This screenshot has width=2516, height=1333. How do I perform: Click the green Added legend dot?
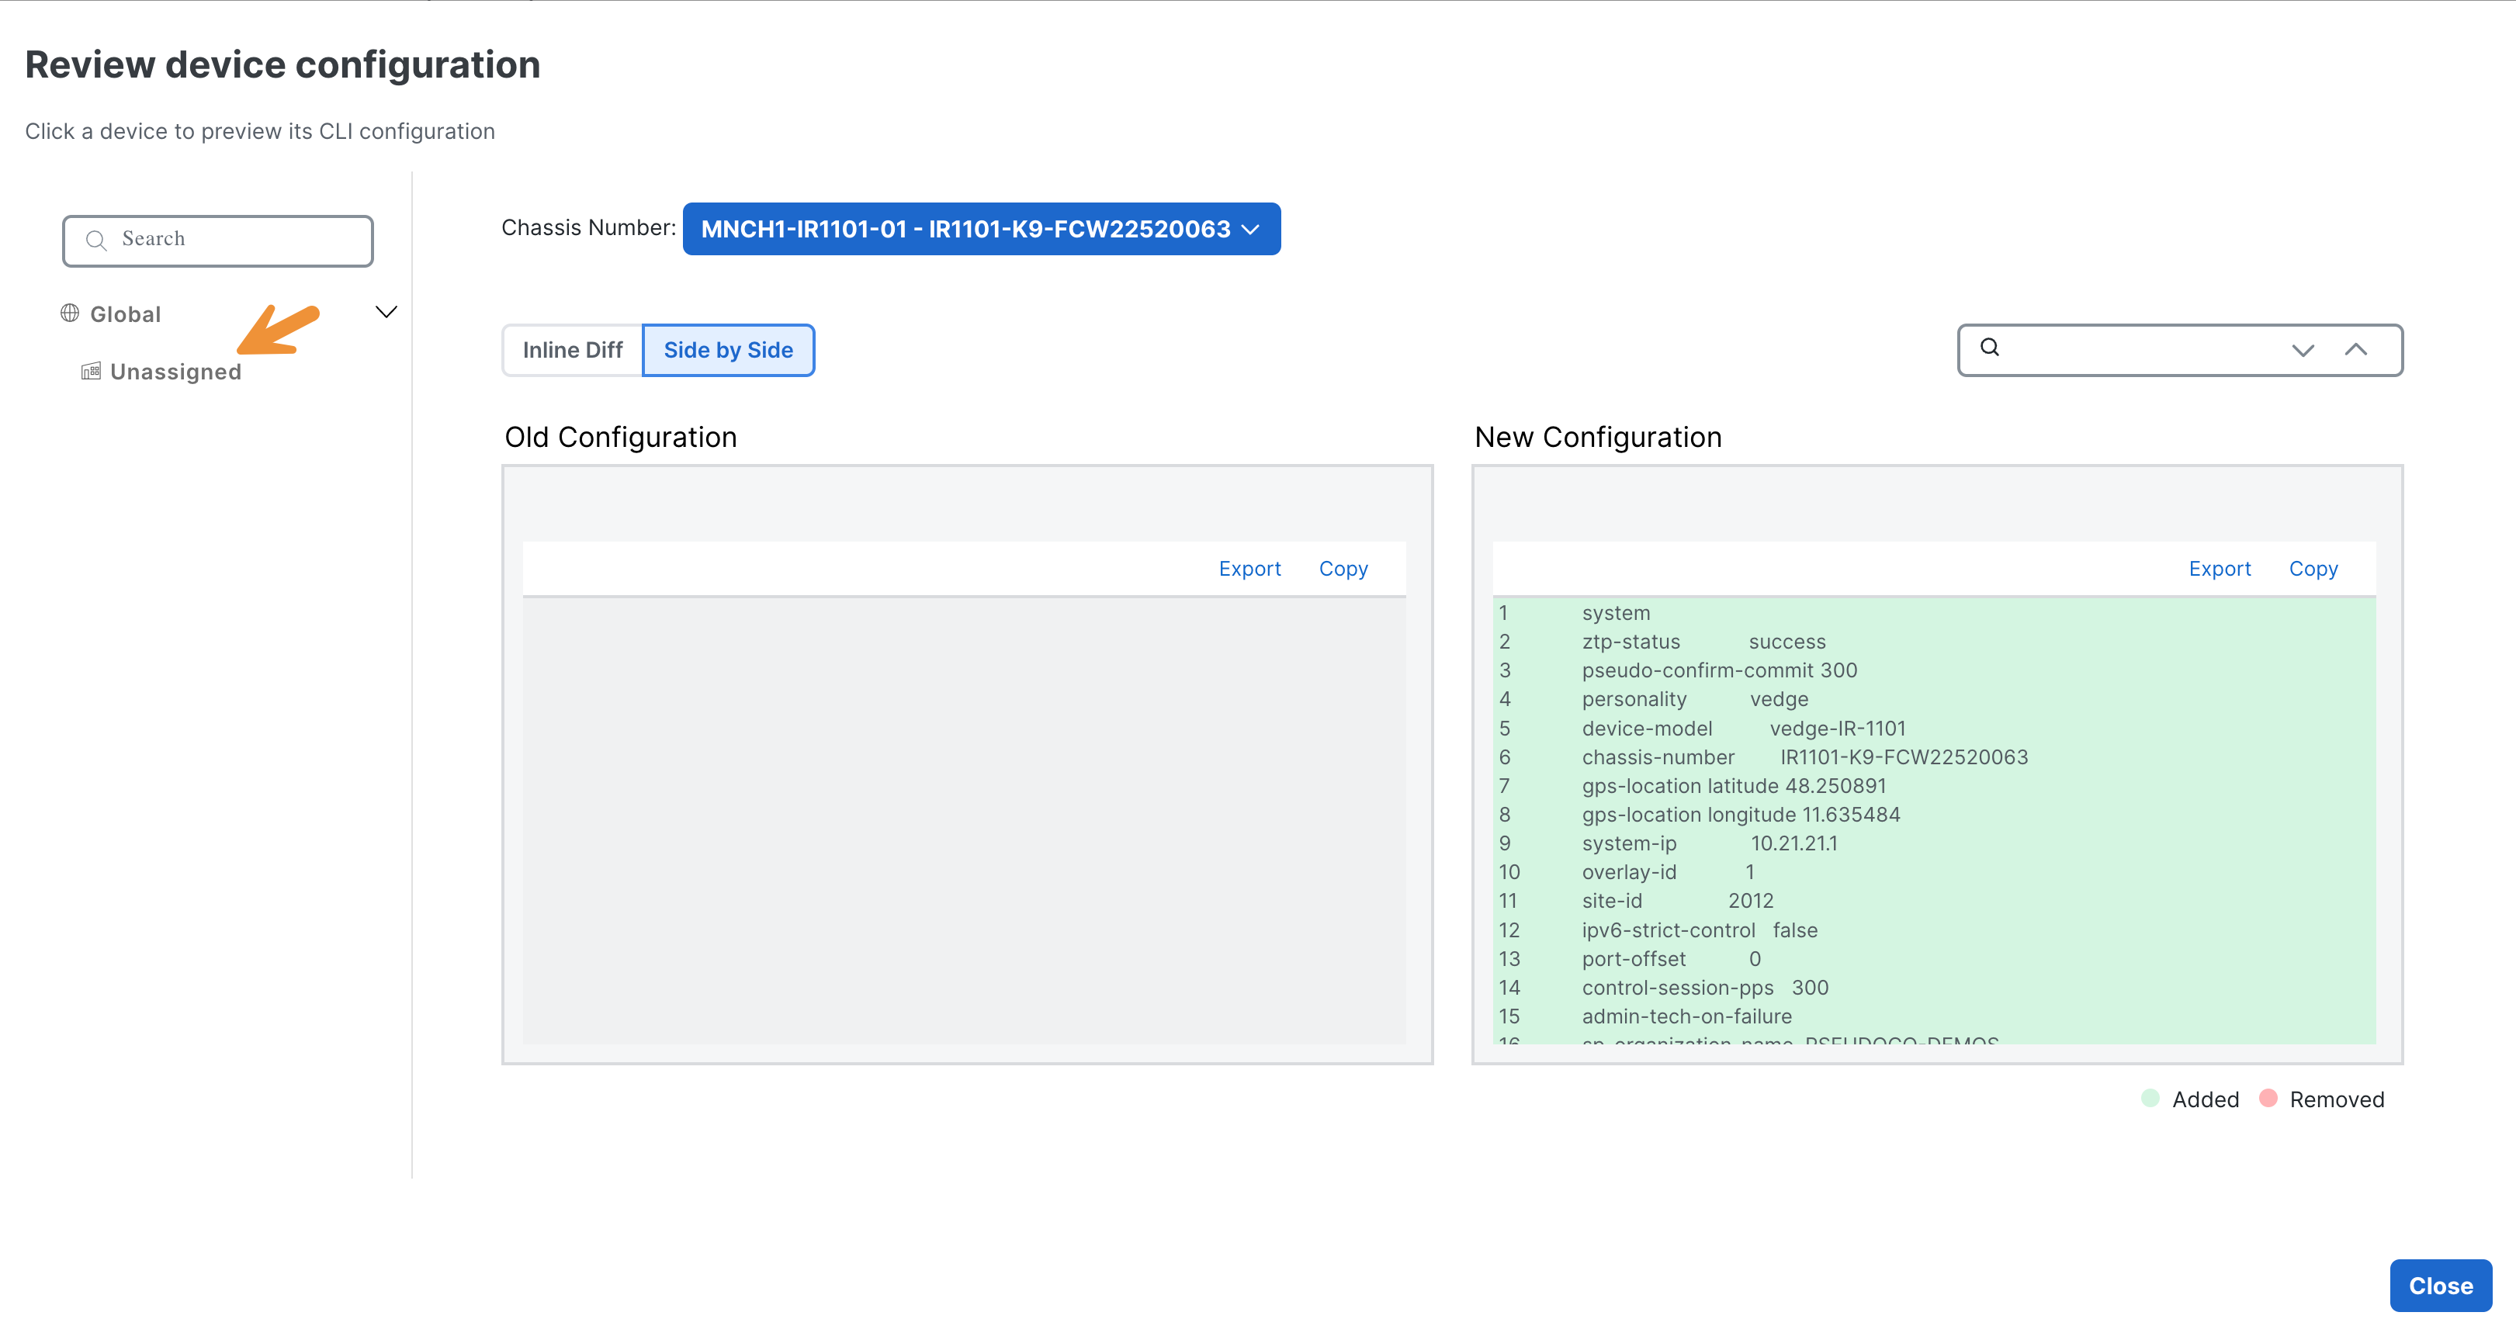(x=2150, y=1098)
